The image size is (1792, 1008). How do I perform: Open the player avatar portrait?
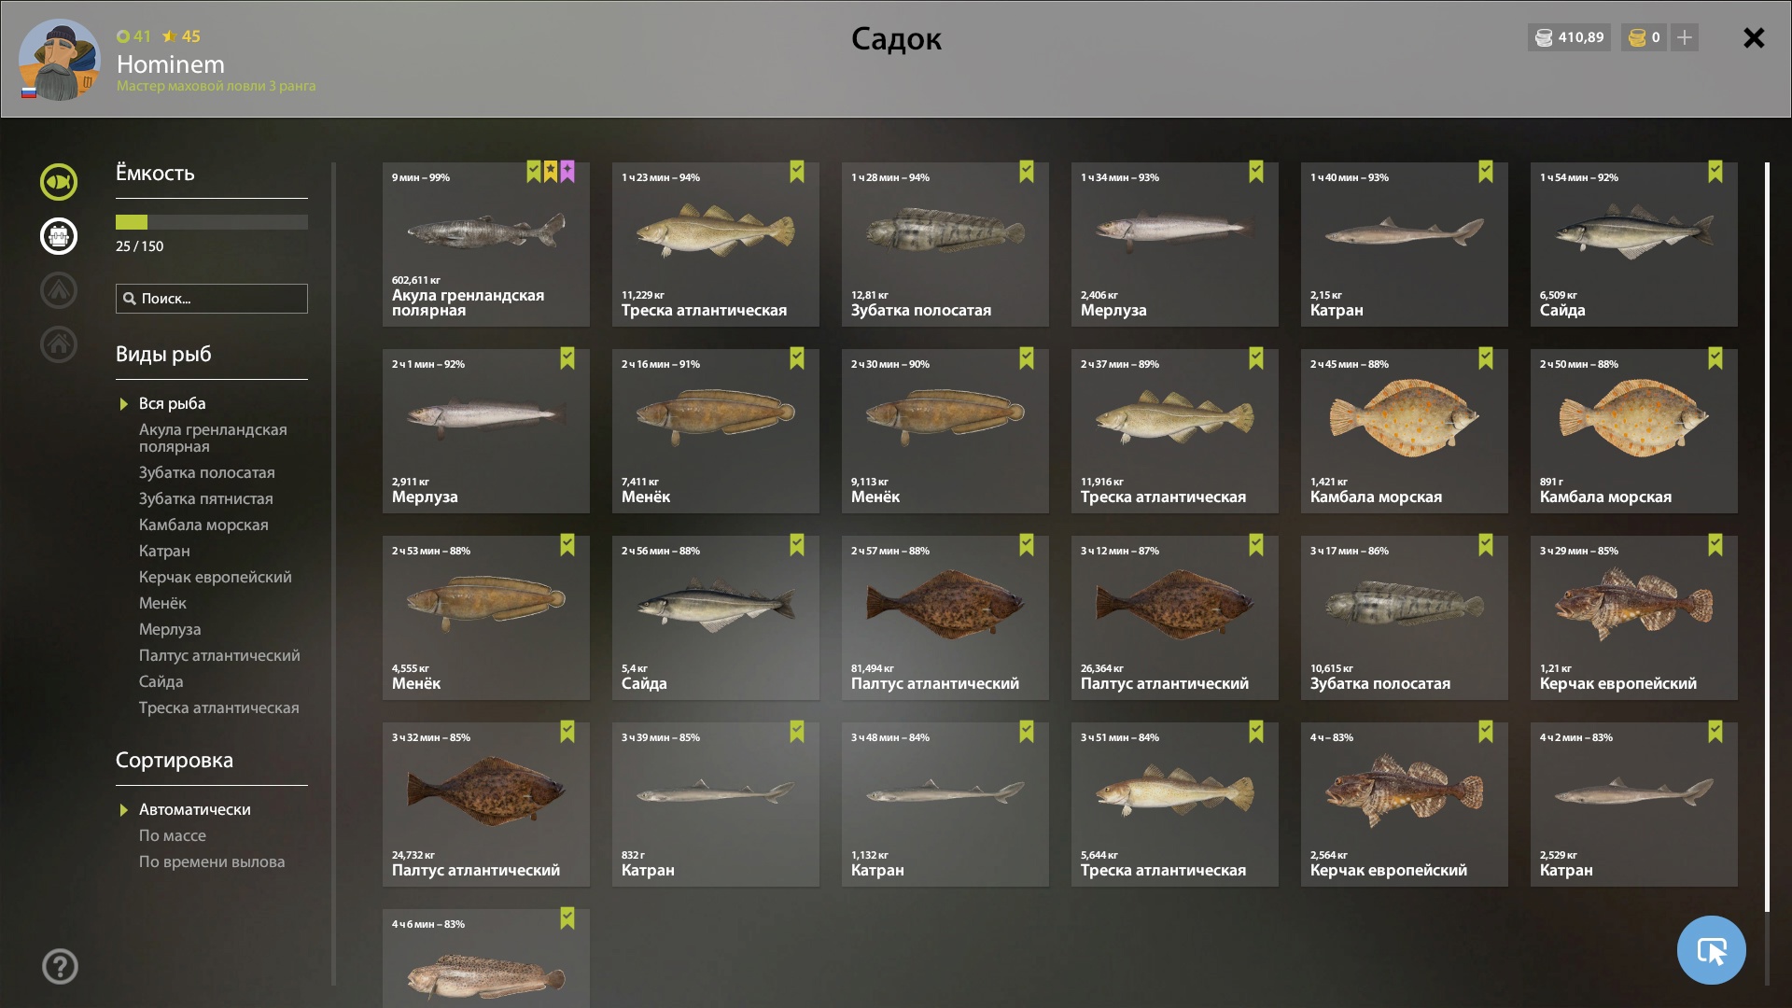[x=59, y=59]
